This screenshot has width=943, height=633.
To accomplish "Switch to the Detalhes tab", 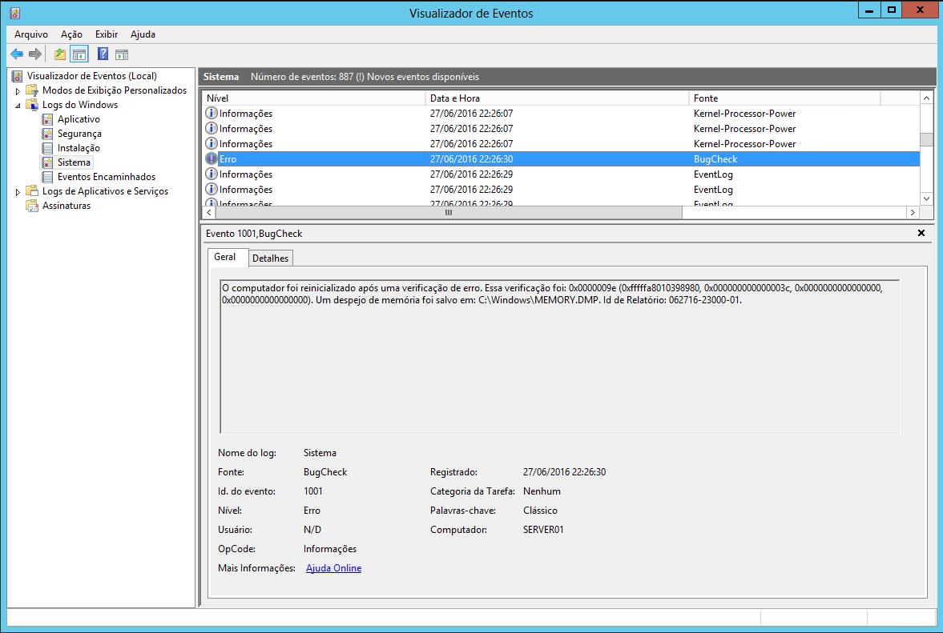I will click(270, 258).
